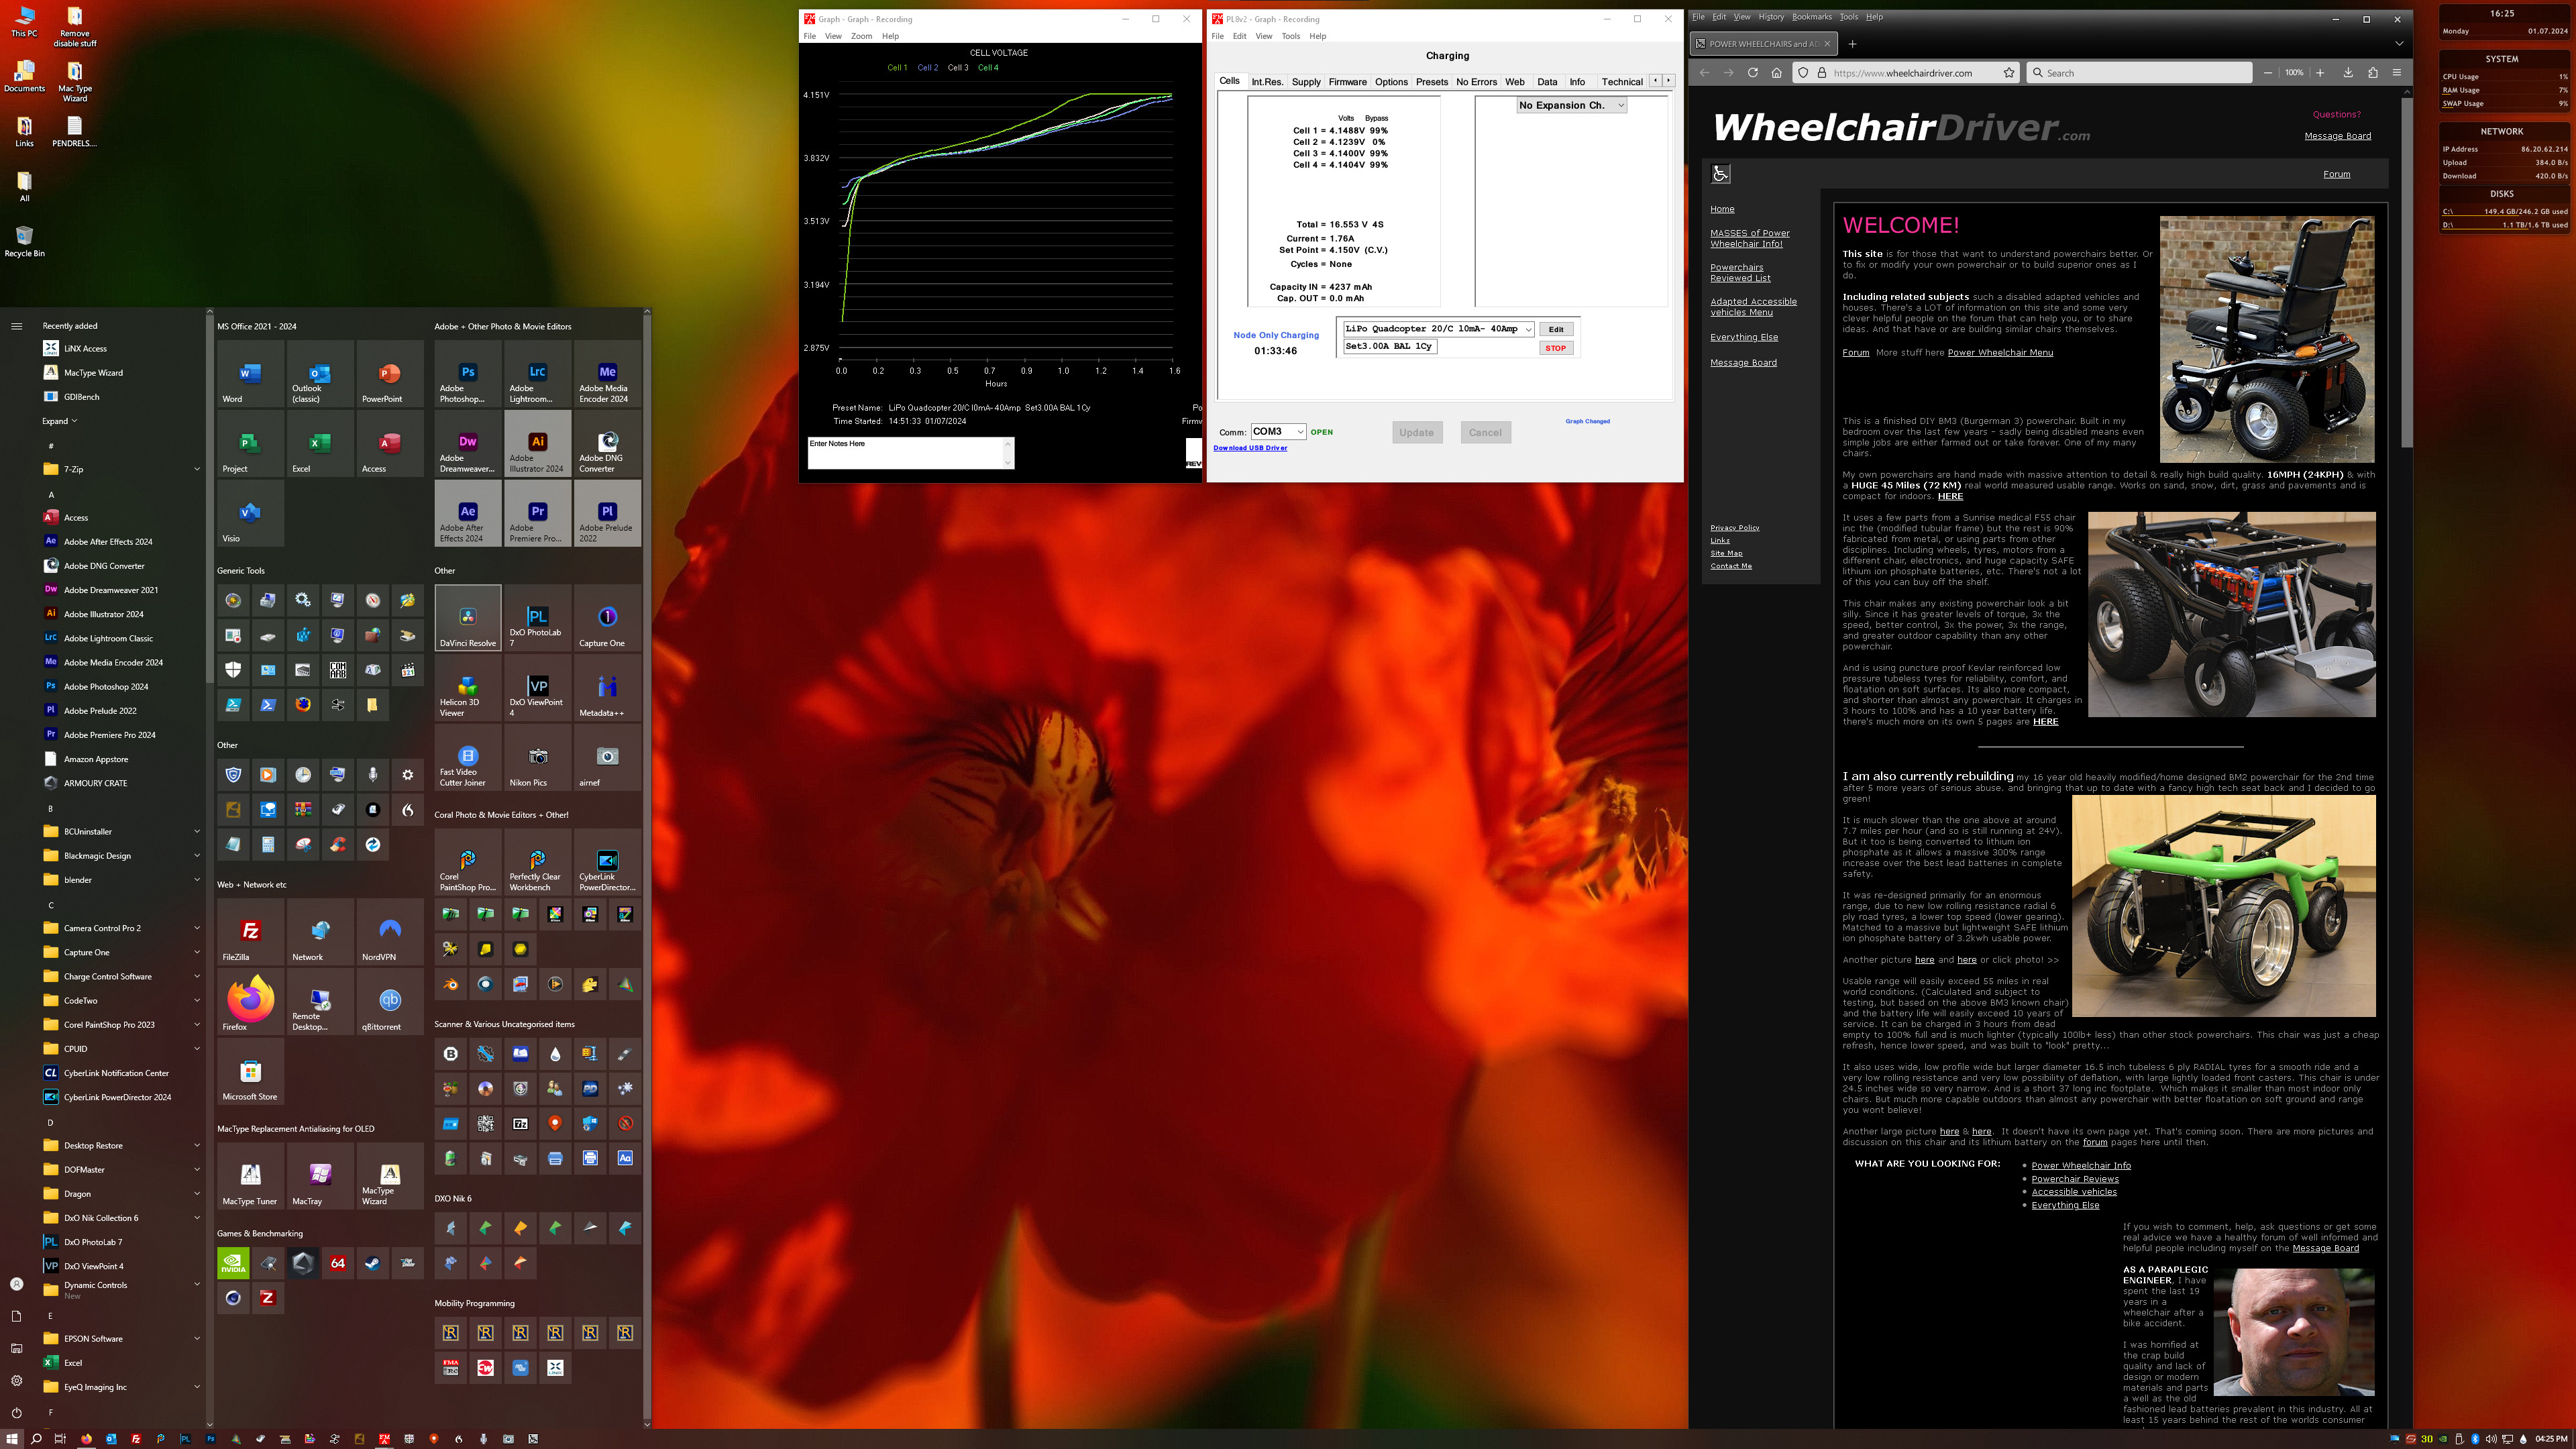Open Microsoft Store tile
This screenshot has height=1449, width=2576.
coord(250,1072)
